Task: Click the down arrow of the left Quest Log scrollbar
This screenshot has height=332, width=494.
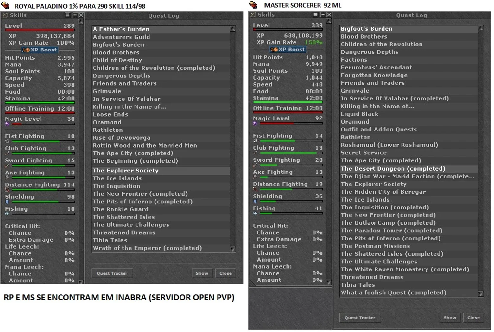Action: pyautogui.click(x=232, y=249)
